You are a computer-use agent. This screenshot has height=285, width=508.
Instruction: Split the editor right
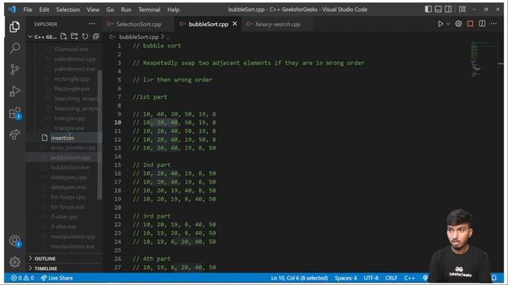tap(482, 24)
